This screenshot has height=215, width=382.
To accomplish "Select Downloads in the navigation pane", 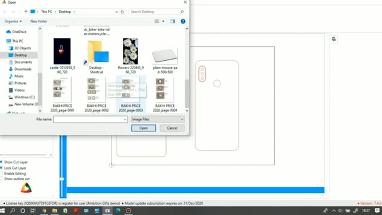I will click(23, 69).
